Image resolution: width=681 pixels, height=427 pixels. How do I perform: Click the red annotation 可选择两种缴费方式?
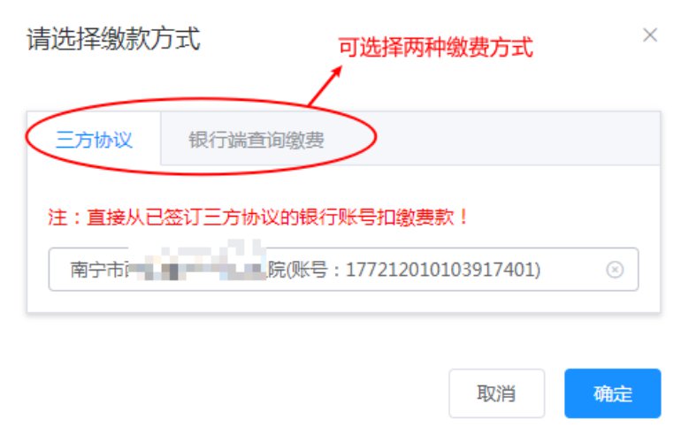pos(435,48)
